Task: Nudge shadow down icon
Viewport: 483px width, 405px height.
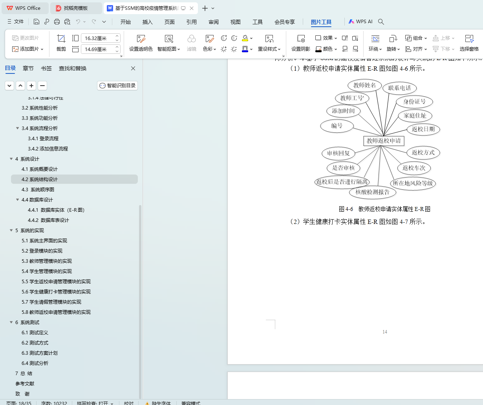Action: pos(355,38)
